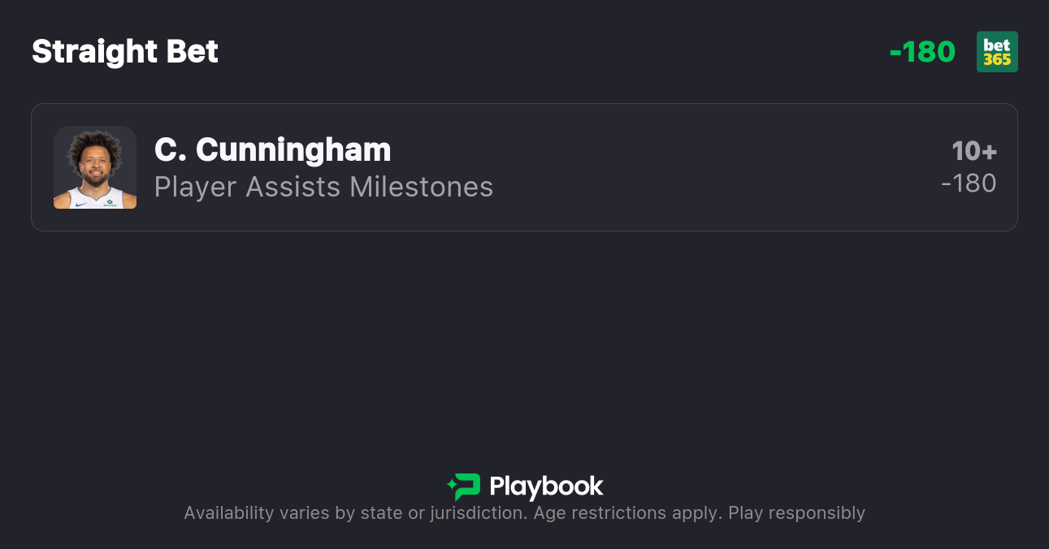Viewport: 1049px width, 549px height.
Task: Click the gray -180 odds in the bet card
Action: [969, 184]
